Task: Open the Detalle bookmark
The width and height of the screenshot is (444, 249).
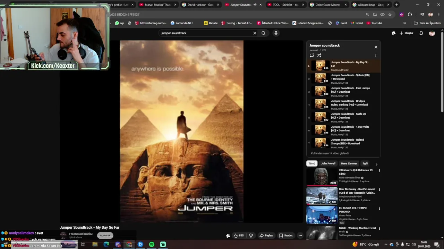Action: click(x=211, y=23)
